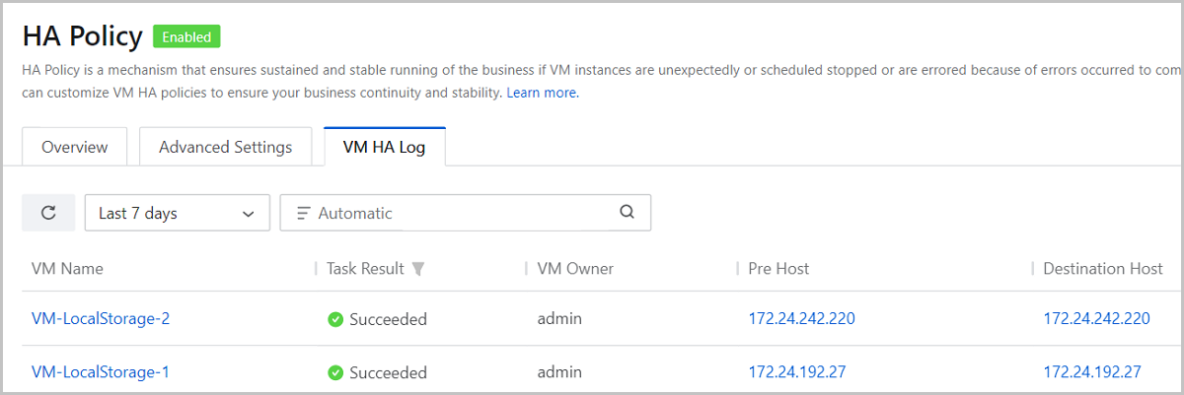This screenshot has width=1184, height=395.
Task: Open Destination Host 172.24.242.220 link
Action: 1096,319
